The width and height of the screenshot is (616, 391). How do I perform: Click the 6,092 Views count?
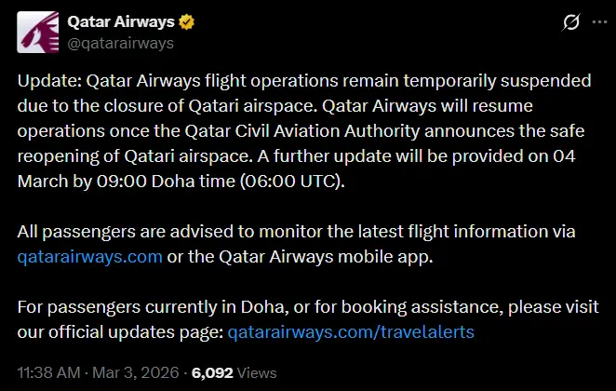[x=234, y=373]
